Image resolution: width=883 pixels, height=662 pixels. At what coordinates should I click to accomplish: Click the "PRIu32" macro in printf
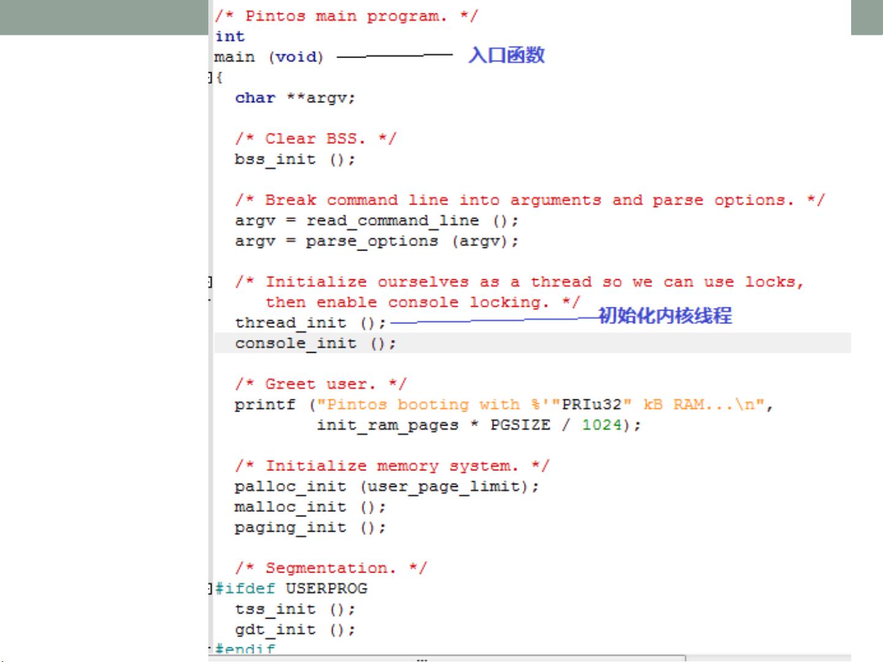point(591,405)
